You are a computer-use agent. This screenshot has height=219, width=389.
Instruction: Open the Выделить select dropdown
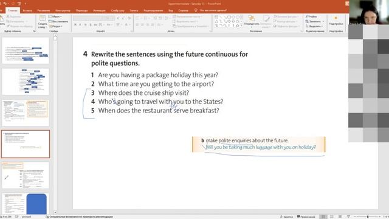click(314, 26)
